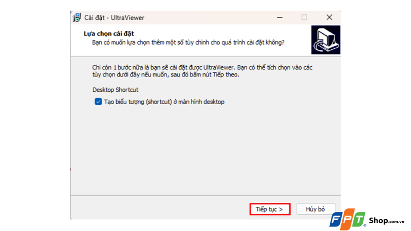Click the subtitle 'Bạn có muốn lựa chọn thêm...'
The width and height of the screenshot is (411, 231).
(188, 43)
